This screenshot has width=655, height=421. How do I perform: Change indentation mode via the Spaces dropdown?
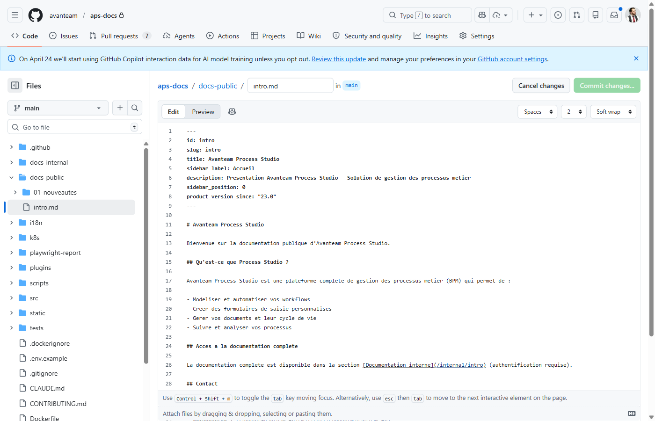point(537,111)
